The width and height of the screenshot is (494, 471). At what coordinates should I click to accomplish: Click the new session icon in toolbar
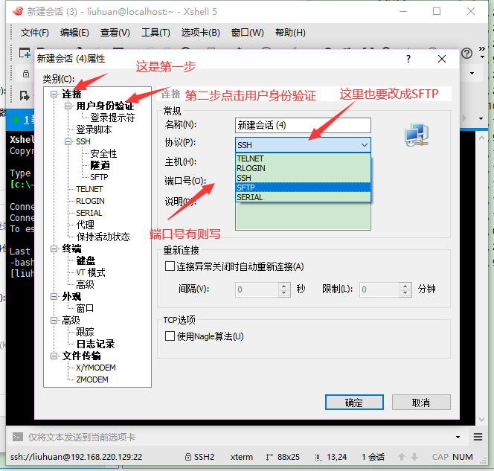coord(25,53)
